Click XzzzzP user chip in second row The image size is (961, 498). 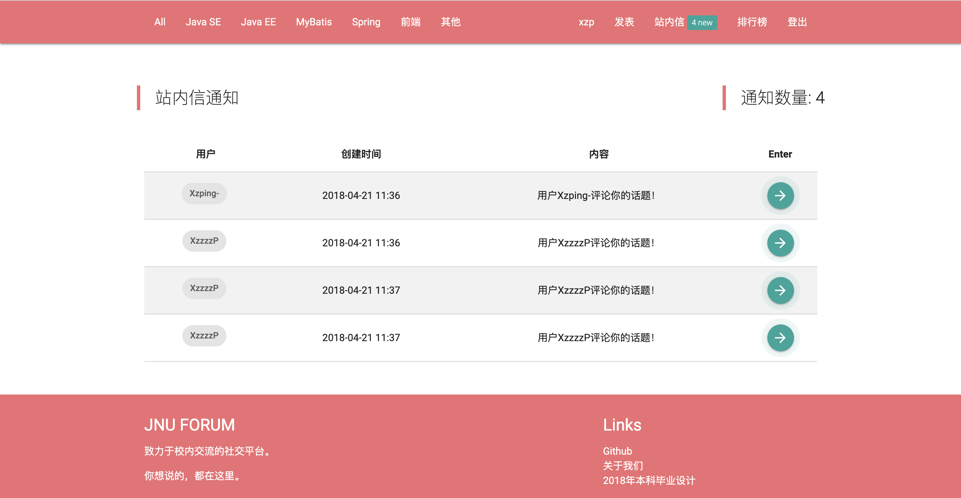[204, 241]
